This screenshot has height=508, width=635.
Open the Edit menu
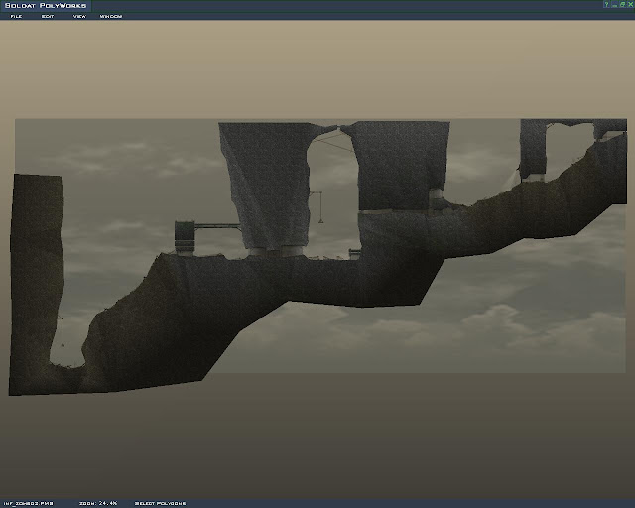point(48,16)
